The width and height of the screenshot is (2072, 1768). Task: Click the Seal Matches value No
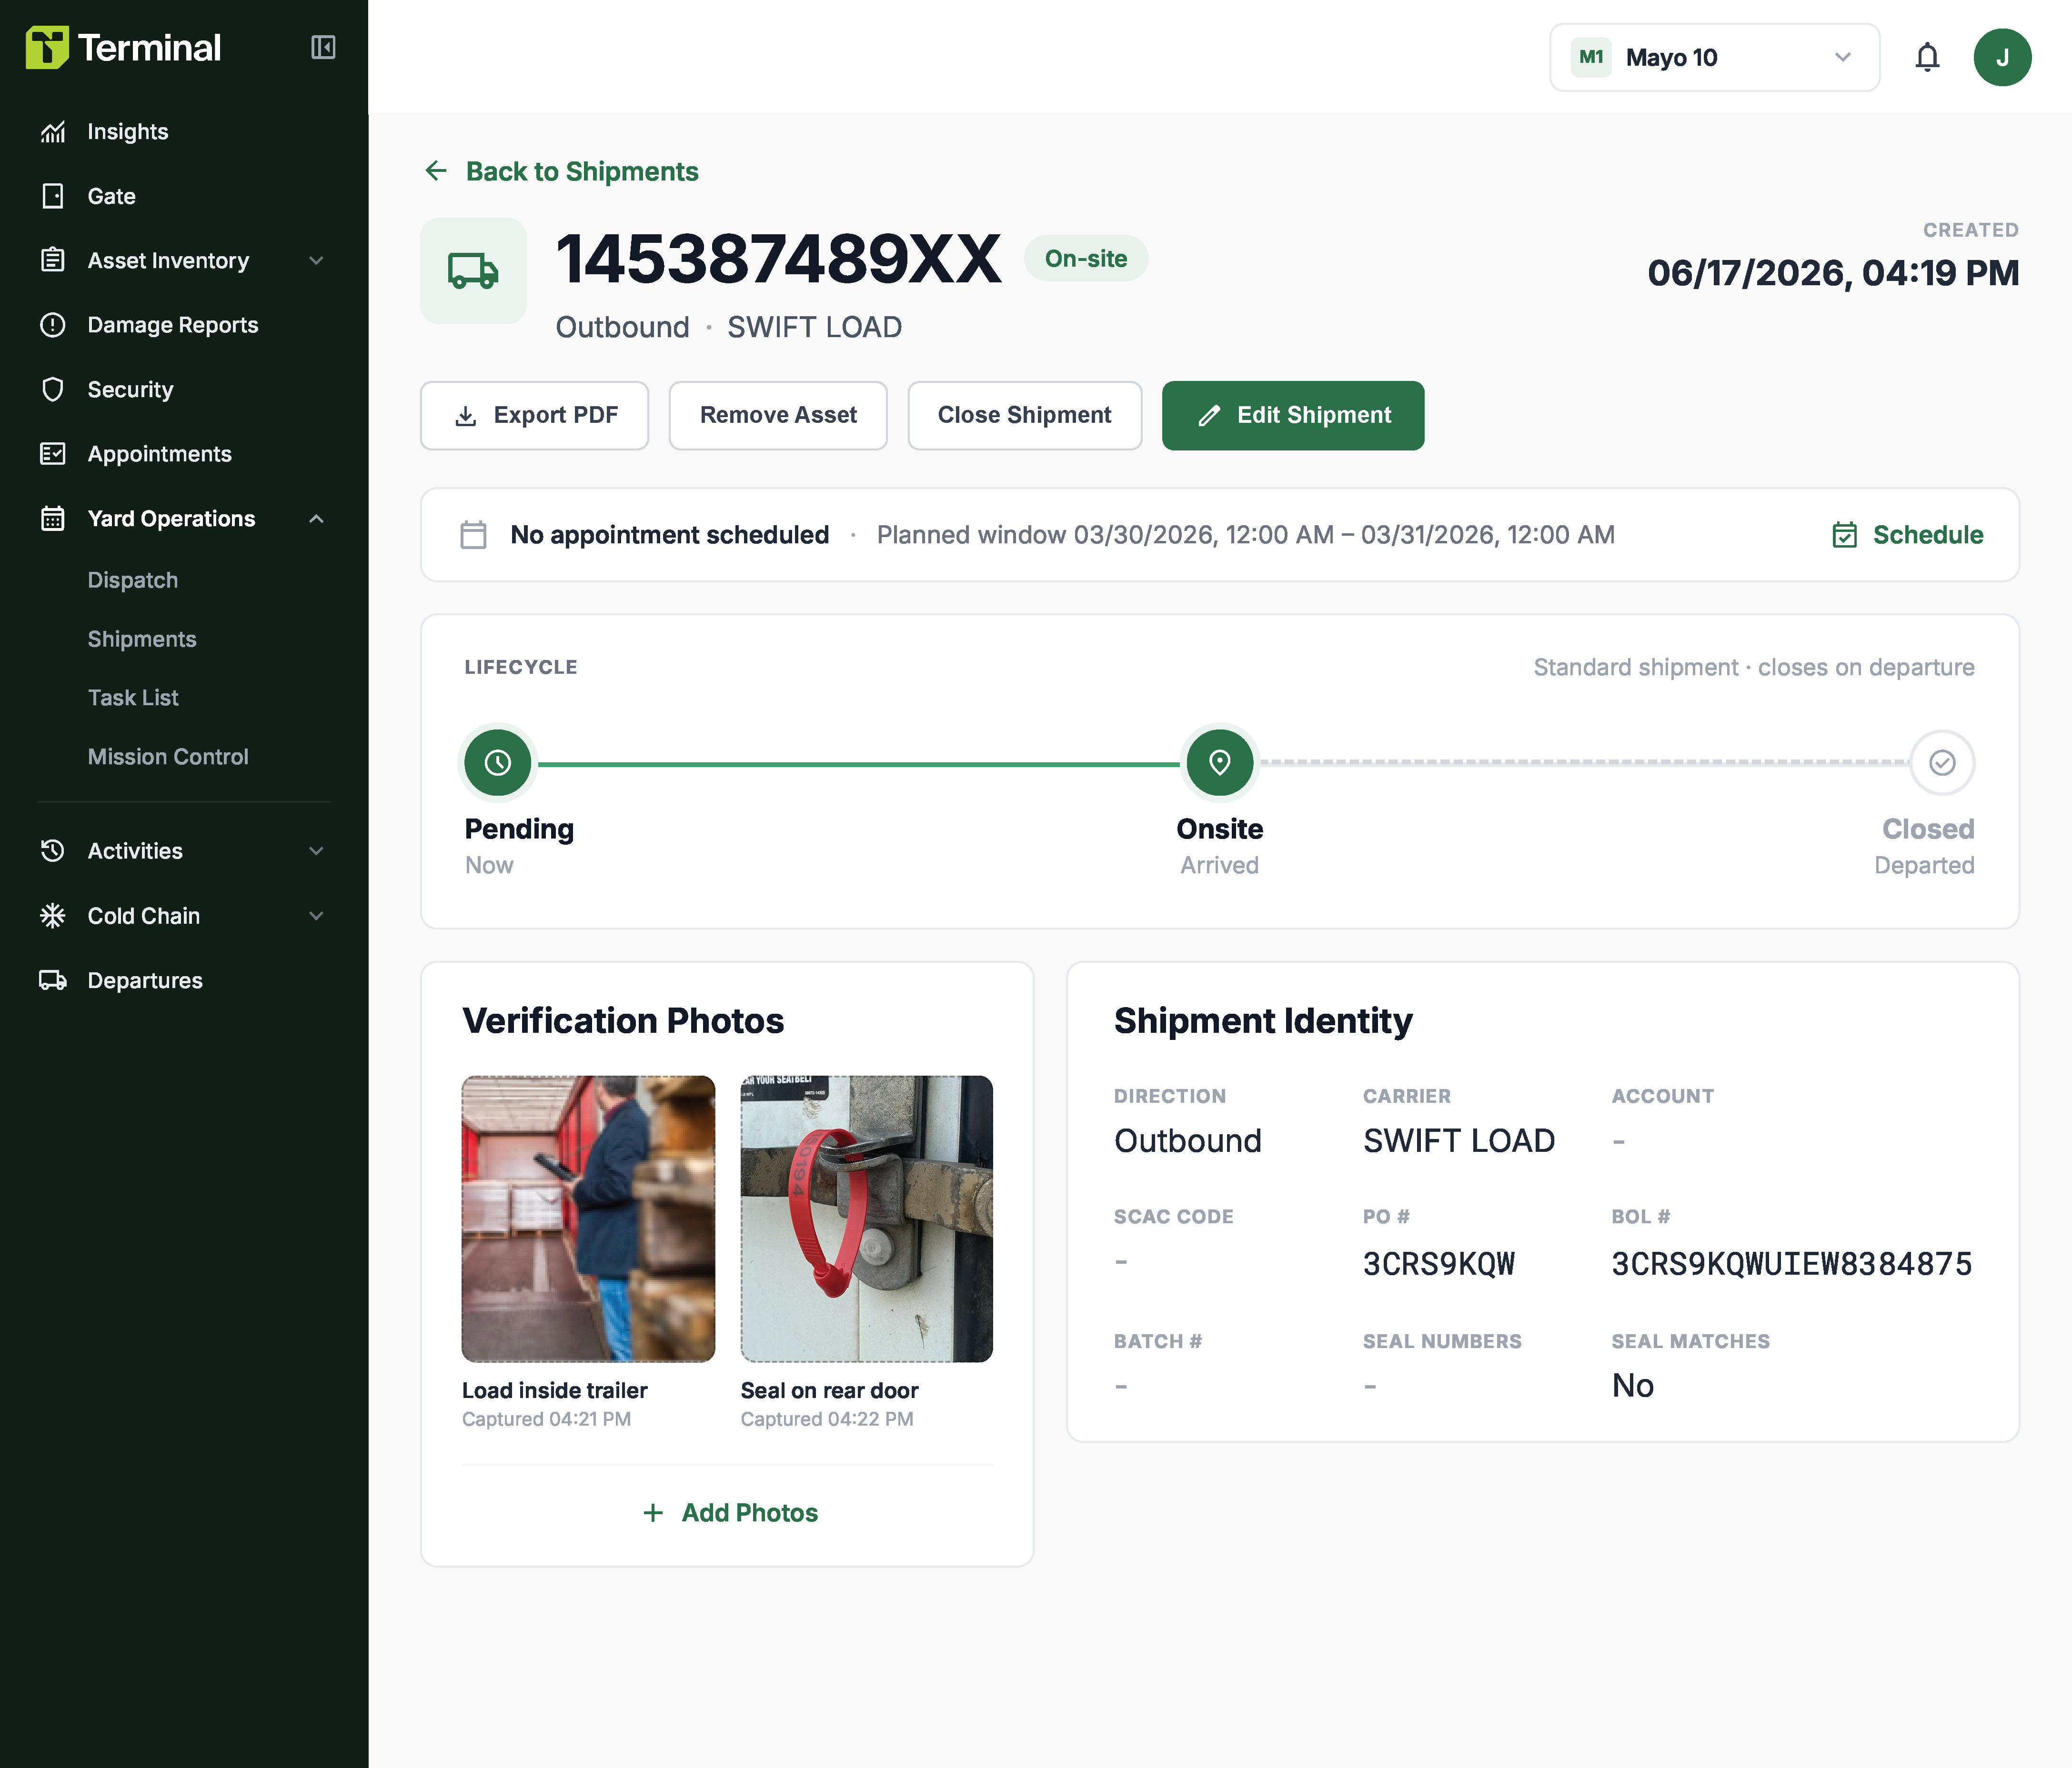tap(1632, 1386)
